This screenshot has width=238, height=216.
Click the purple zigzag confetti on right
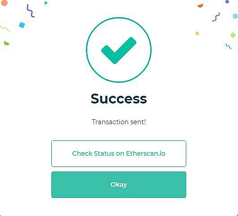[x=216, y=17]
